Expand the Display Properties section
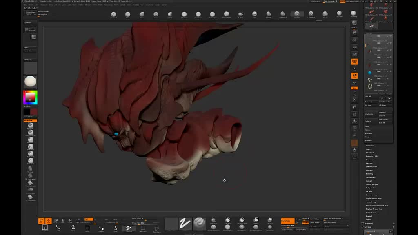The width and height of the screenshot is (418, 235). [374, 209]
